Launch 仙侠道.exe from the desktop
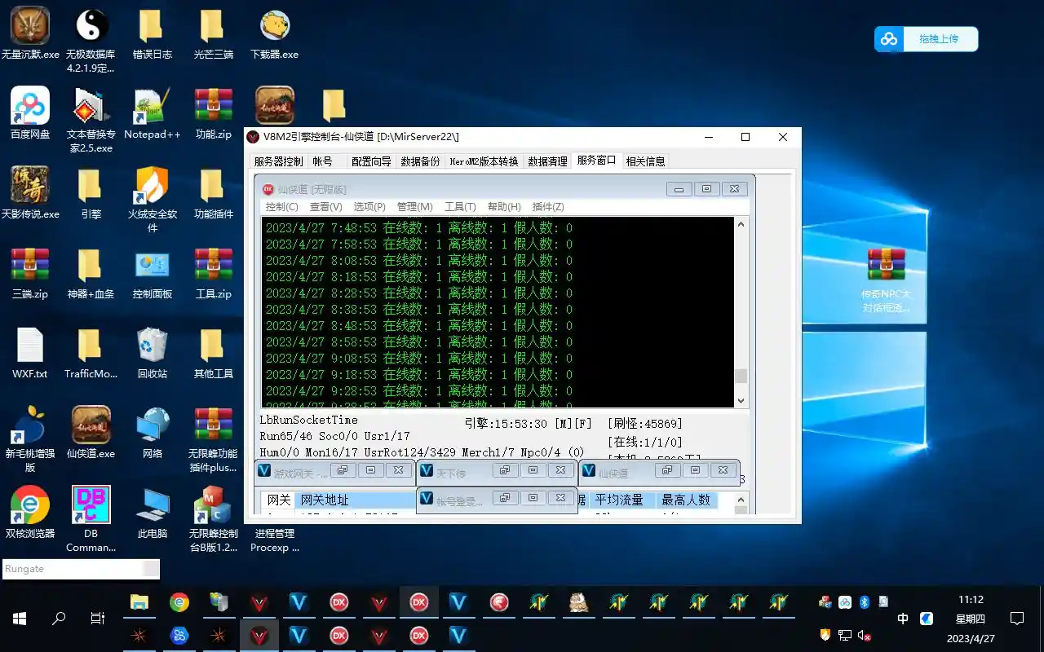 [91, 433]
